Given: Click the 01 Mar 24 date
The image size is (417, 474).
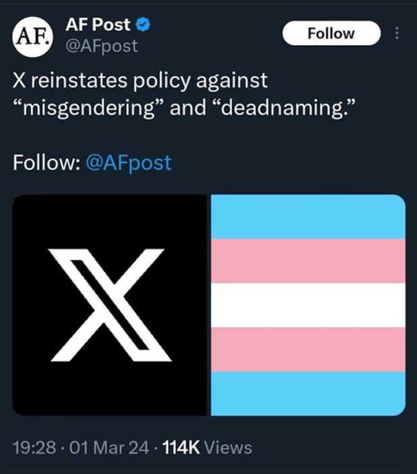Looking at the screenshot, I should [x=109, y=448].
